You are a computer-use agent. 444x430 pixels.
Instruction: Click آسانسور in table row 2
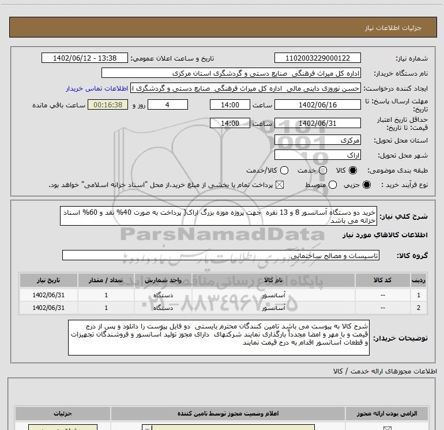[273, 308]
